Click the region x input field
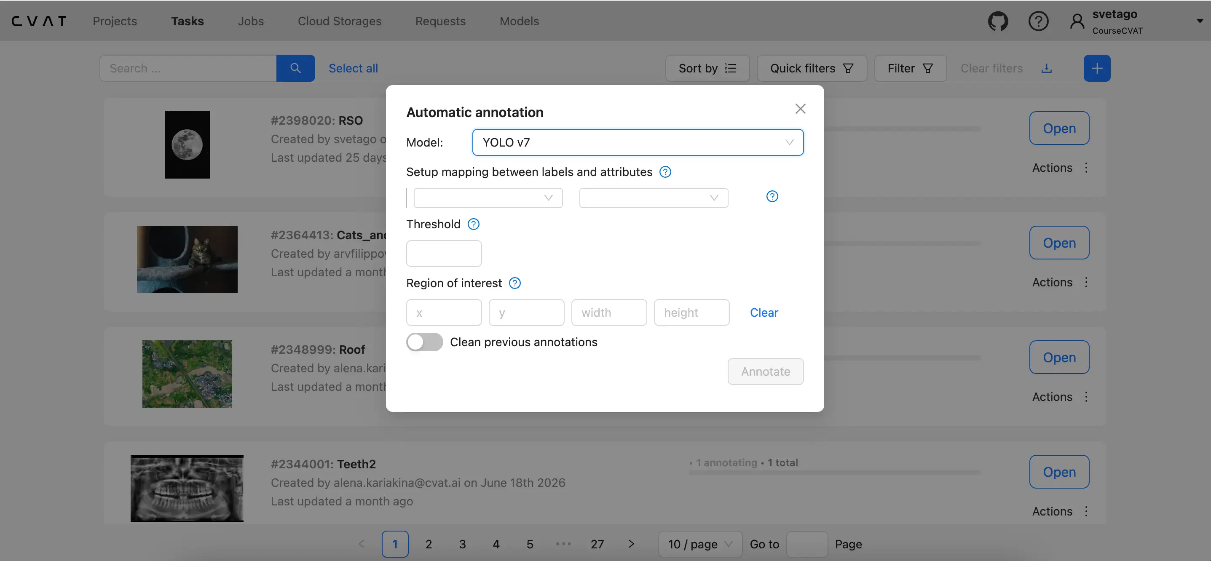The image size is (1211, 561). 444,313
